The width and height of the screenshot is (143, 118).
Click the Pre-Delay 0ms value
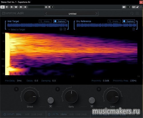coord(19,81)
